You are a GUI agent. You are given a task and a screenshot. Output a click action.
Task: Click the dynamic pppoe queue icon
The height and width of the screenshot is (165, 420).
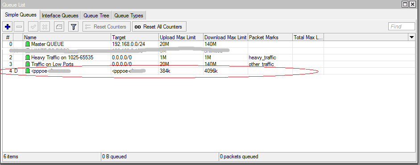[27, 71]
